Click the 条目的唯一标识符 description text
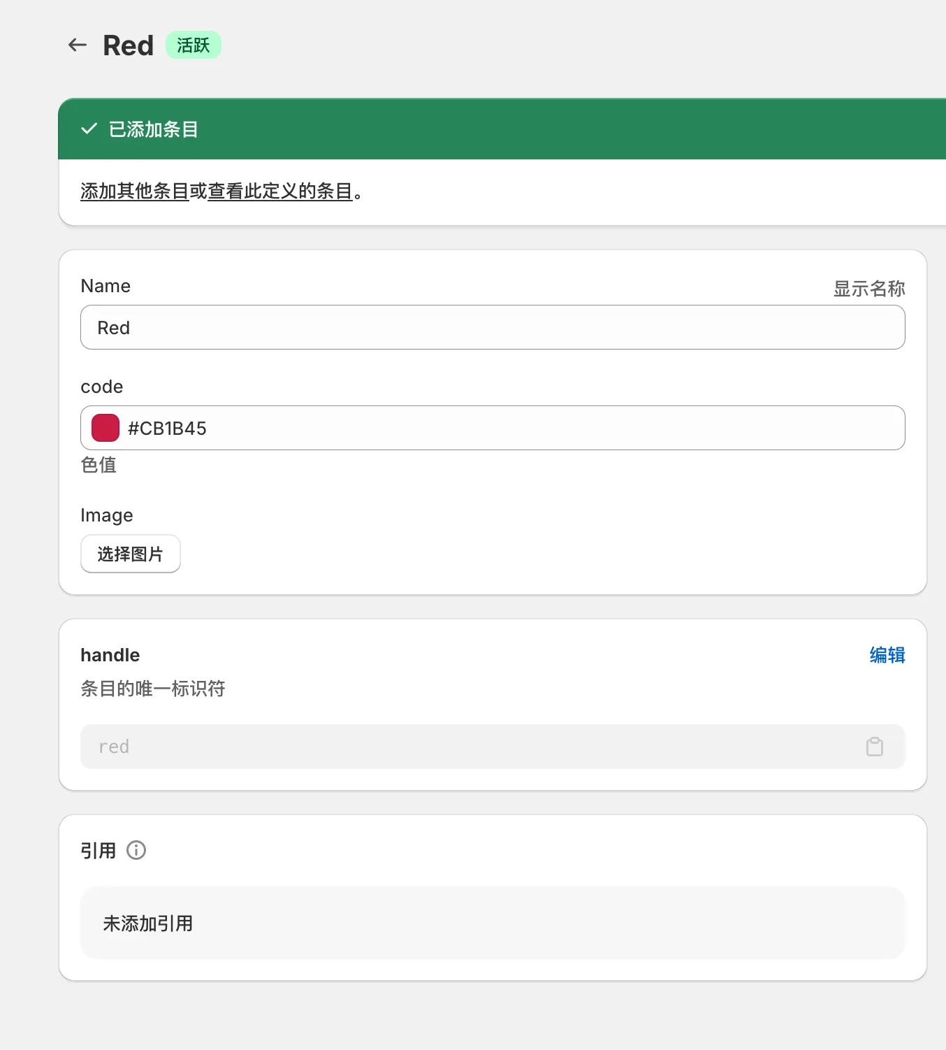The height and width of the screenshot is (1050, 946). click(x=152, y=689)
